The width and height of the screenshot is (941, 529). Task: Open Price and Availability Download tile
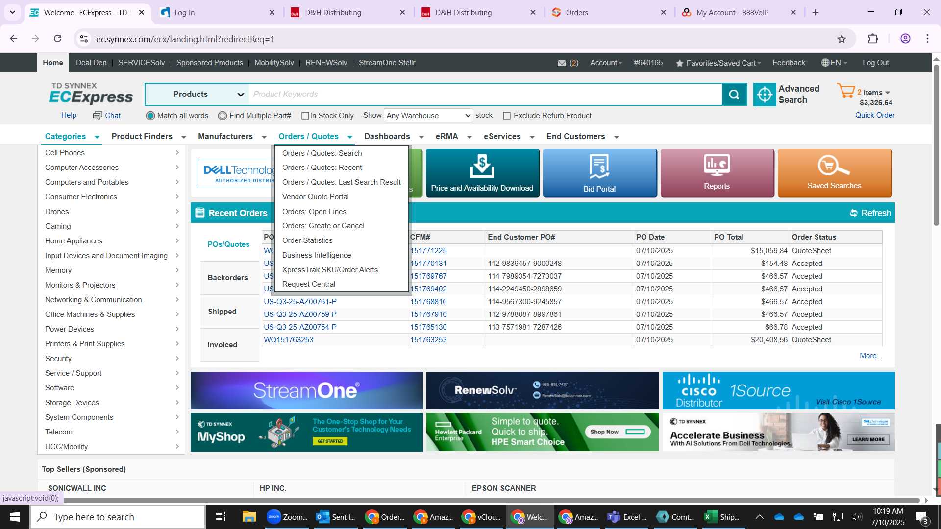pos(482,173)
